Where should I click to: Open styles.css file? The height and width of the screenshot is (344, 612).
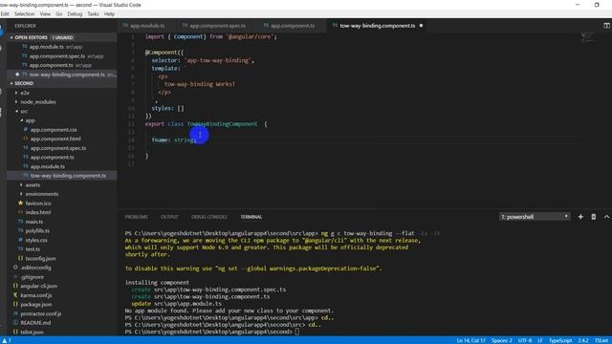(36, 240)
